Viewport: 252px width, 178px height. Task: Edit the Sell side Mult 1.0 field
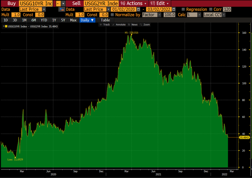[80, 15]
